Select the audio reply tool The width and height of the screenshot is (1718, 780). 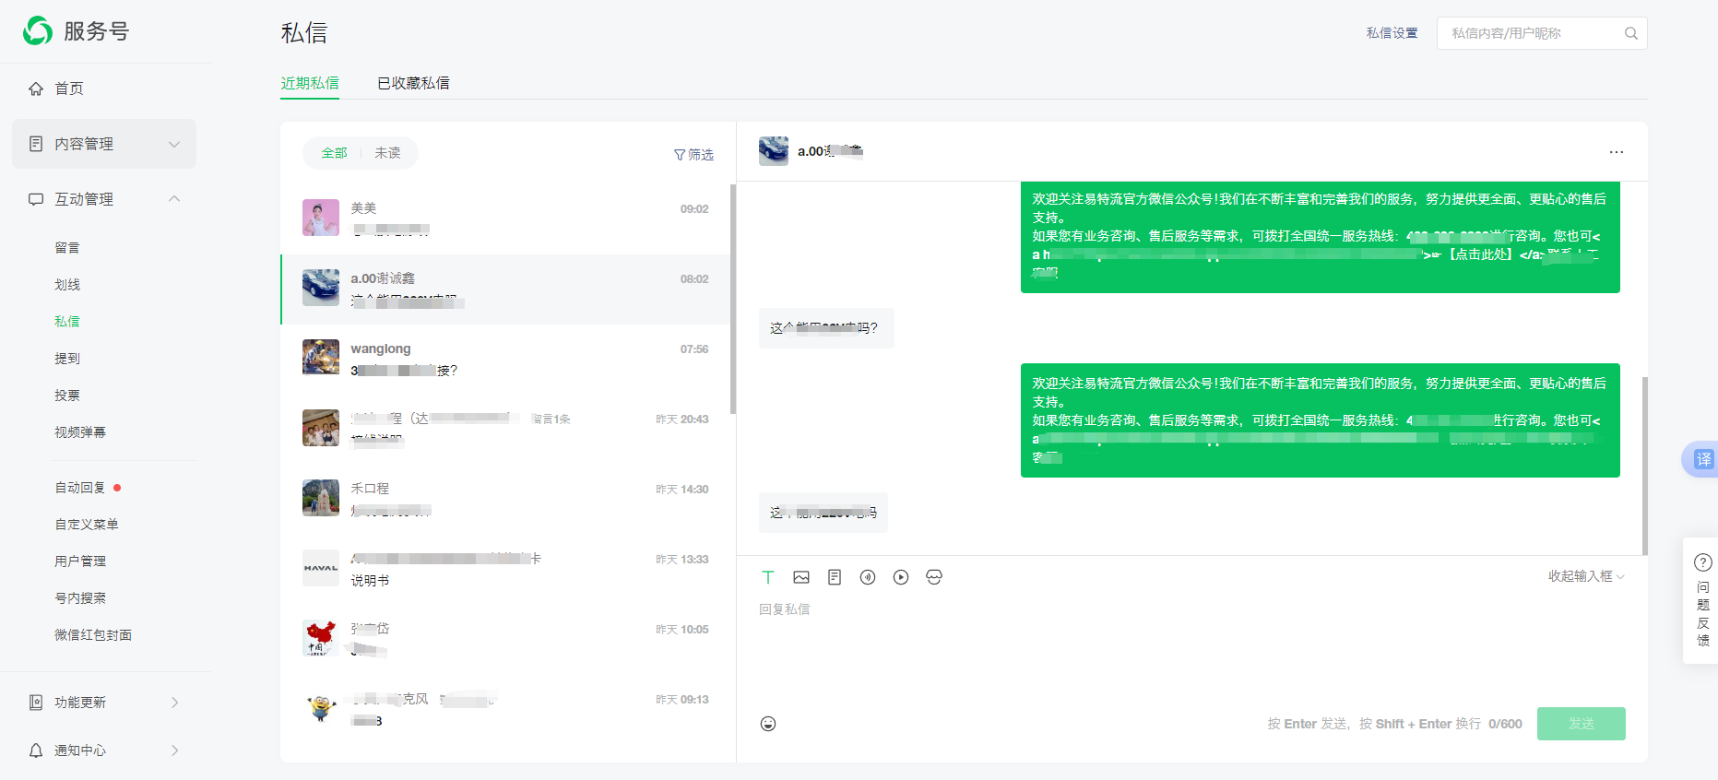[868, 577]
